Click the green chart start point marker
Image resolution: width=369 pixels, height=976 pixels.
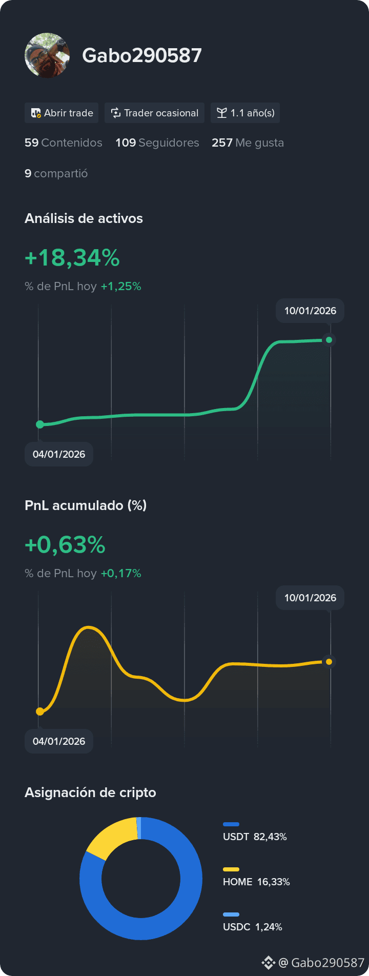40,424
